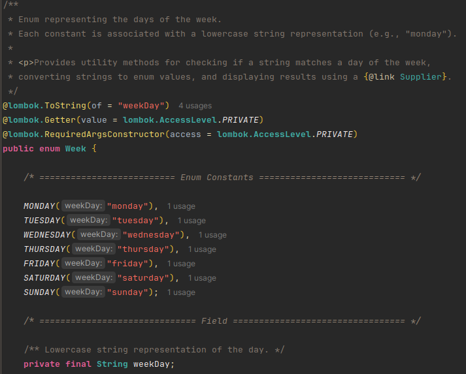Click the weekDay field name in declaration
The height and width of the screenshot is (374, 466).
click(x=151, y=364)
